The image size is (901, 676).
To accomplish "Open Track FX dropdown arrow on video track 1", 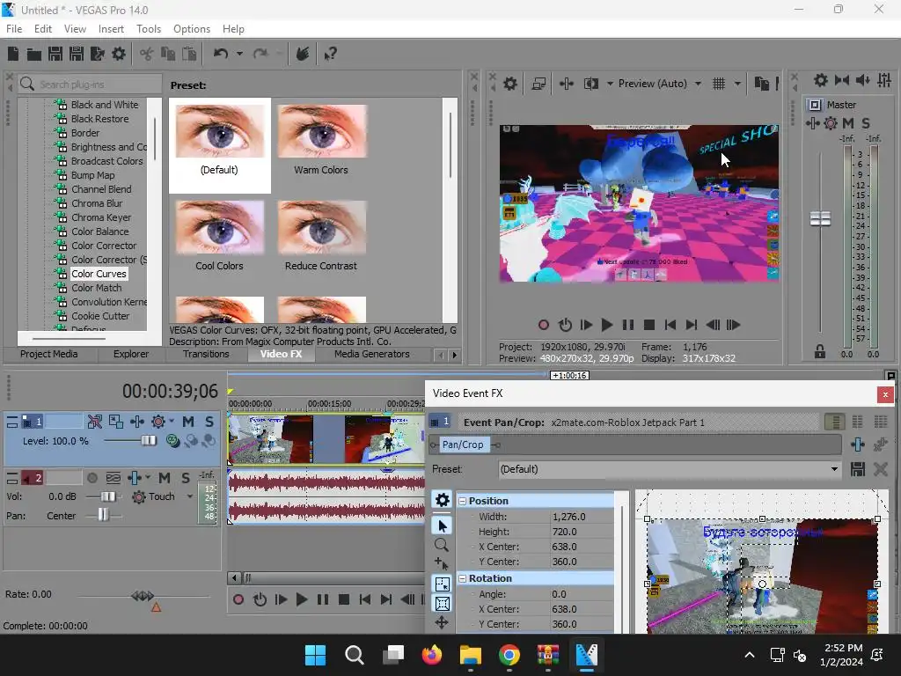I will [x=172, y=422].
